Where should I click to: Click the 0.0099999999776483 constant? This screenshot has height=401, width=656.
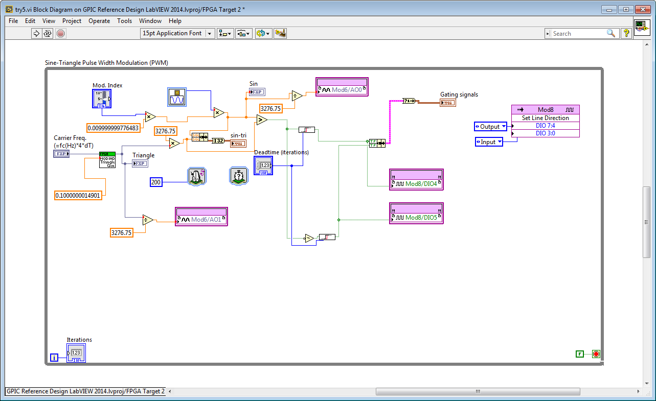point(114,128)
